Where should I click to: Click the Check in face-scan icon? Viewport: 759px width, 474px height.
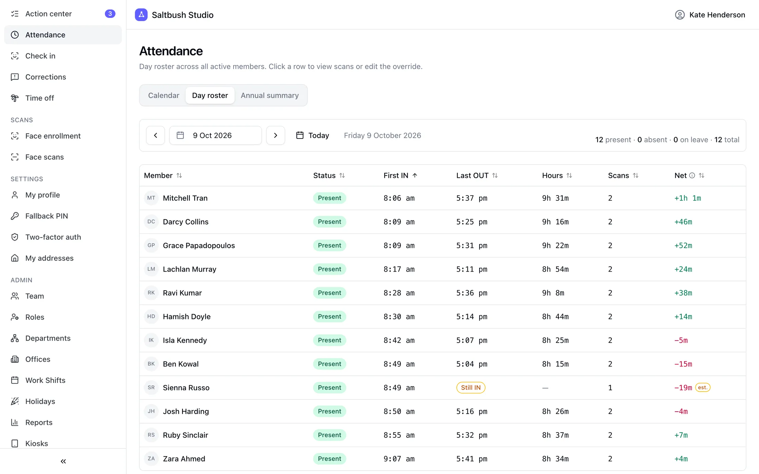pos(14,56)
